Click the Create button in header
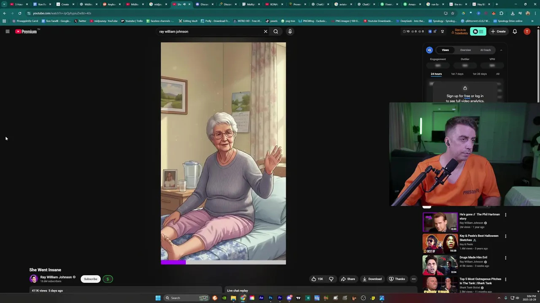Screen dimensions: 540x303 coord(498,32)
